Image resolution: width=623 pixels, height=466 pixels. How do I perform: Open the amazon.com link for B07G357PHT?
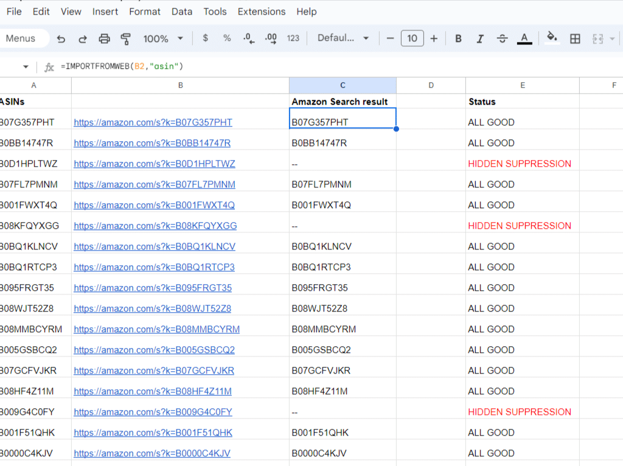(153, 122)
